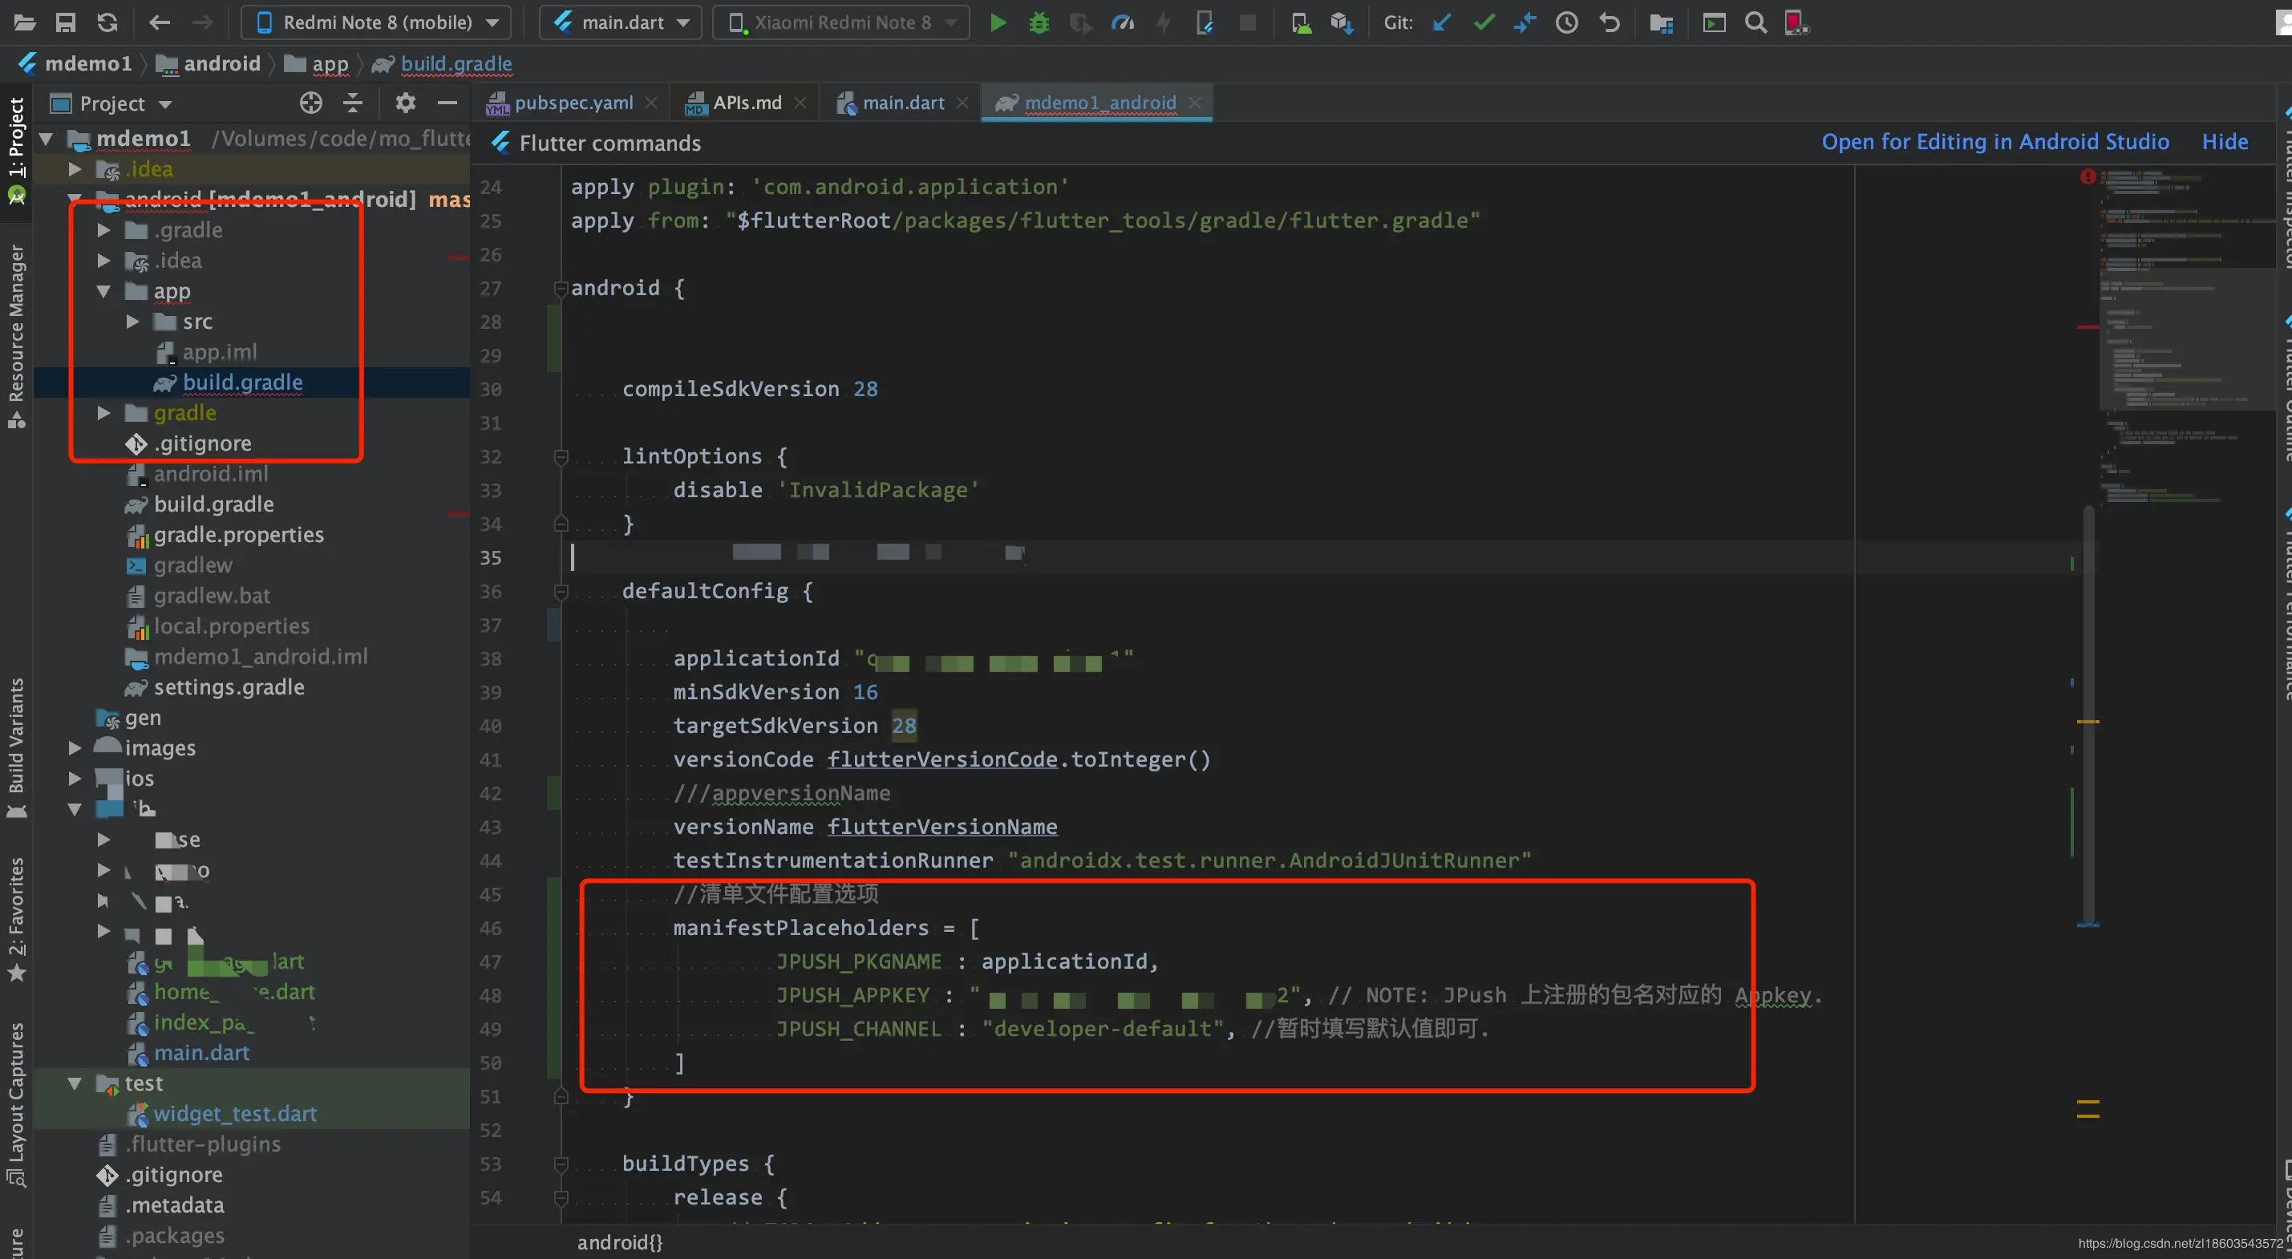The height and width of the screenshot is (1259, 2292).
Task: Click the green Run button
Action: tap(998, 22)
